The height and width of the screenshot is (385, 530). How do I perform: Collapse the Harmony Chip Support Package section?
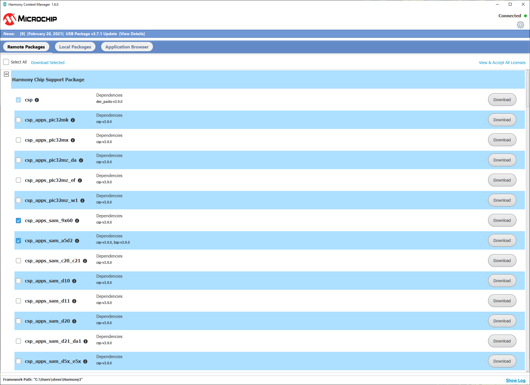pyautogui.click(x=6, y=74)
